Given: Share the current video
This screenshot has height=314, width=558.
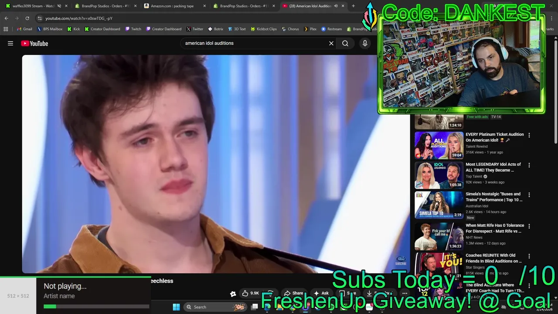Looking at the screenshot, I should (293, 293).
